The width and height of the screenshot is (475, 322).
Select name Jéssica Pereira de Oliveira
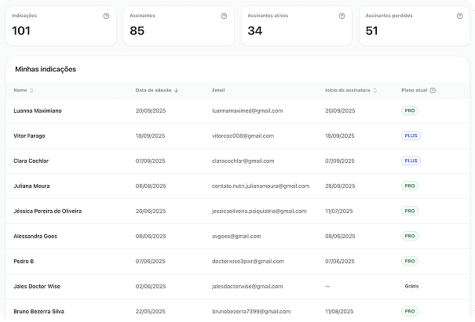coord(48,212)
